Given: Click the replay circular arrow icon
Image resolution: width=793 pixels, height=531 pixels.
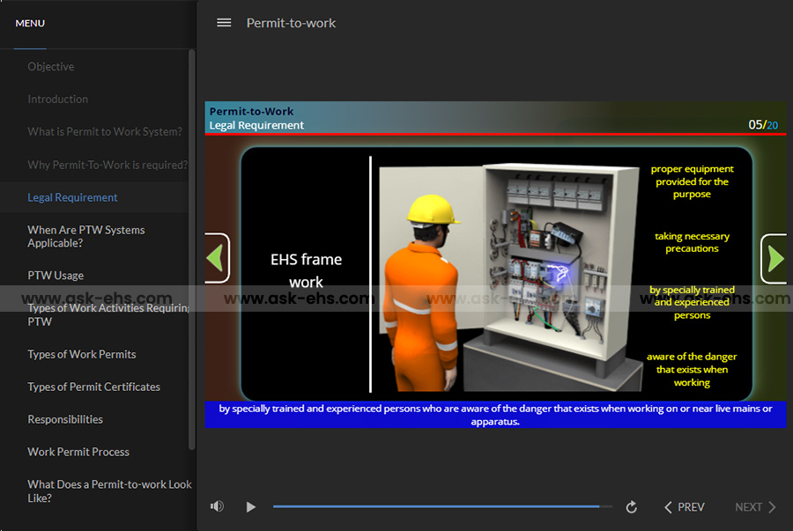Looking at the screenshot, I should pos(631,507).
